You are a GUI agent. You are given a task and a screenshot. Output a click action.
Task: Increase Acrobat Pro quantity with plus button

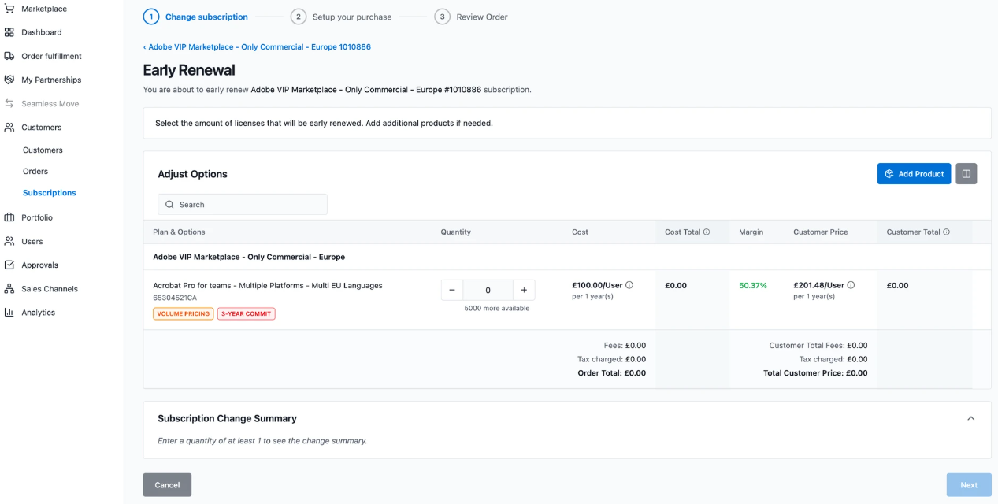tap(524, 290)
